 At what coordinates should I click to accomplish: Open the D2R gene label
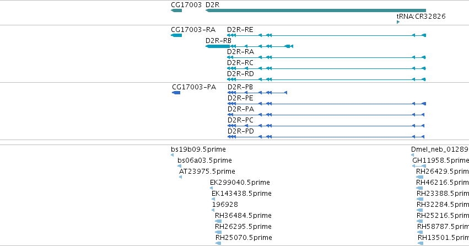pyautogui.click(x=212, y=5)
